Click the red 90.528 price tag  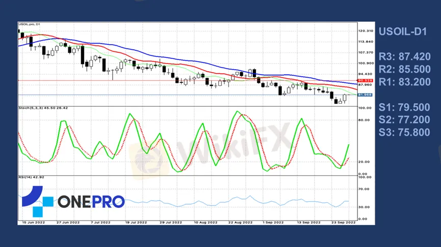[x=365, y=80]
